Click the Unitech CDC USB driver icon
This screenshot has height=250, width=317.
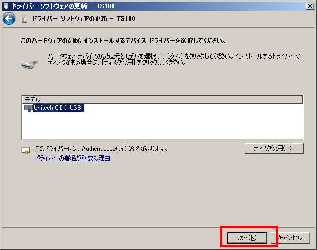(x=28, y=108)
